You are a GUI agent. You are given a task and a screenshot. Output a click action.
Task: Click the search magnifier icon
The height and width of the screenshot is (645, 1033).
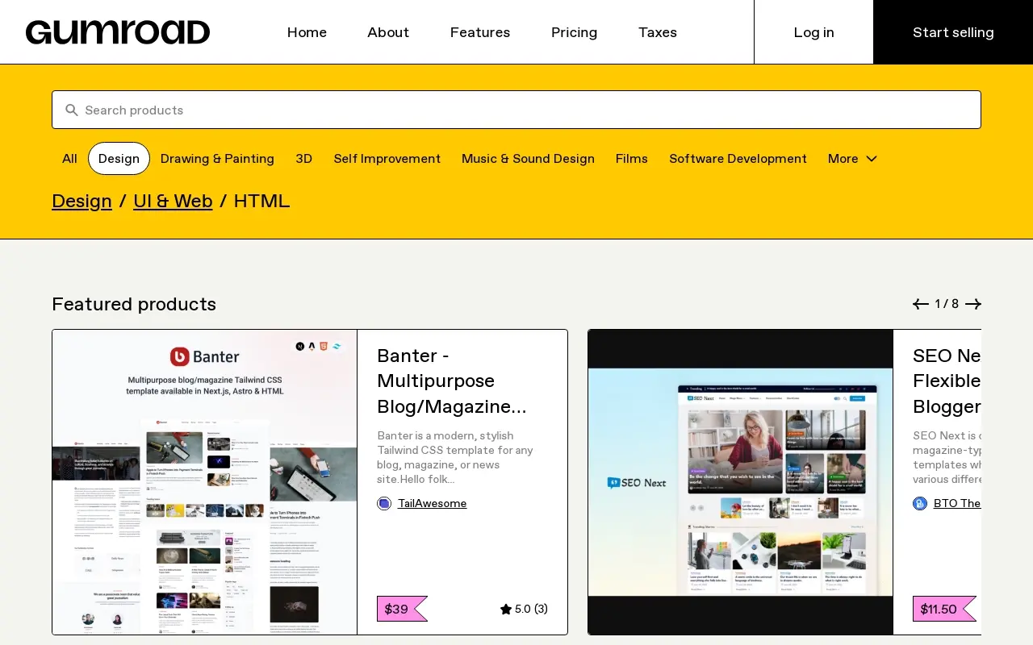(72, 110)
